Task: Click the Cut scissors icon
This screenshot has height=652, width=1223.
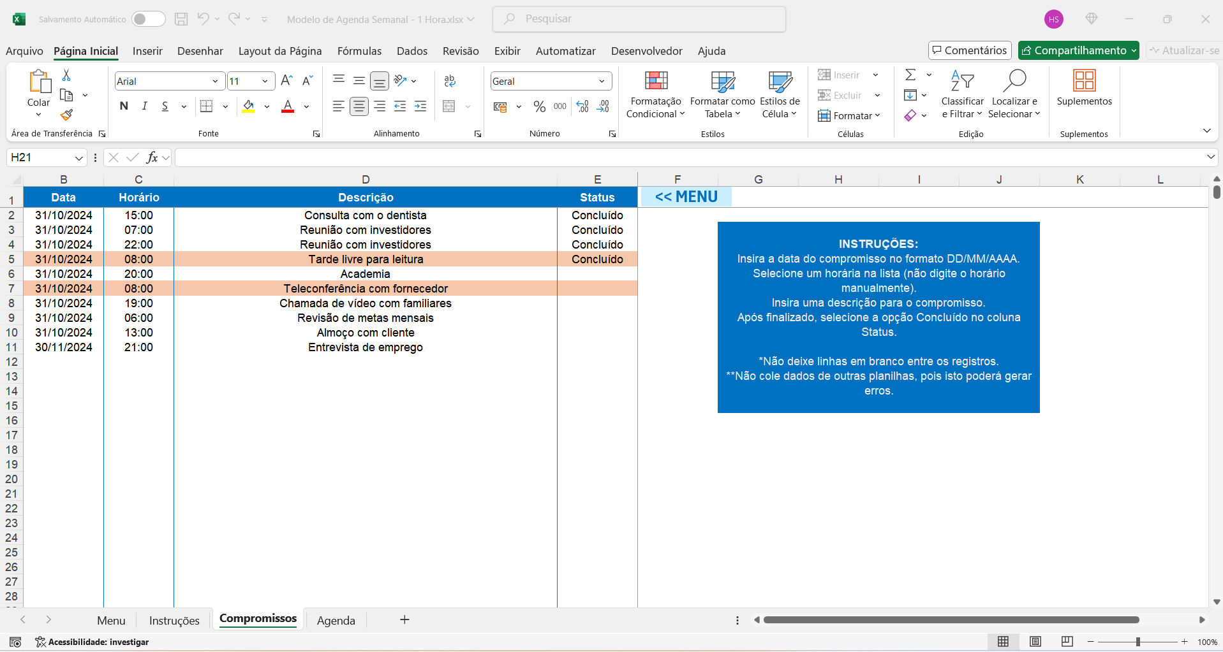Action: tap(66, 75)
